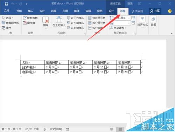
Task: Click 合并单元格 merge cells
Action: (x=97, y=18)
